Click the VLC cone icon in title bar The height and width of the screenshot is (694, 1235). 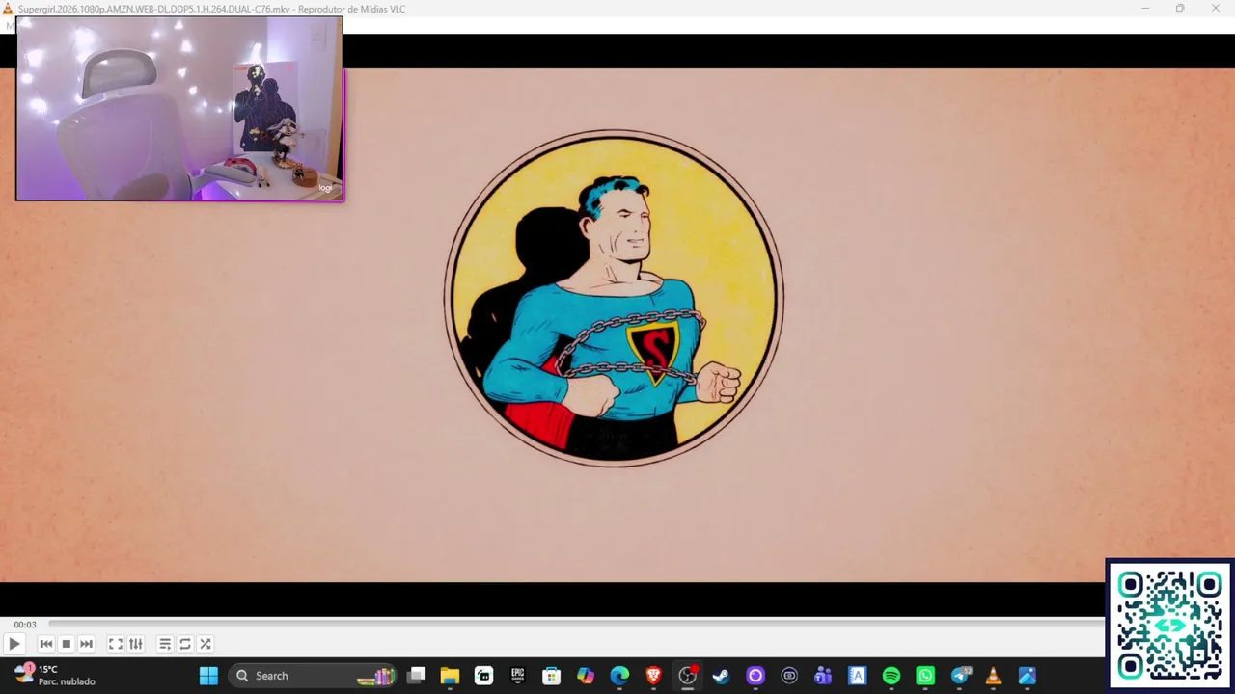click(8, 9)
